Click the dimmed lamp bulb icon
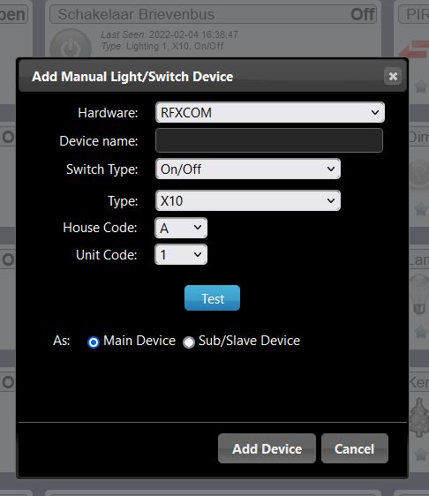Screen dimensions: 429x496 (x=419, y=295)
